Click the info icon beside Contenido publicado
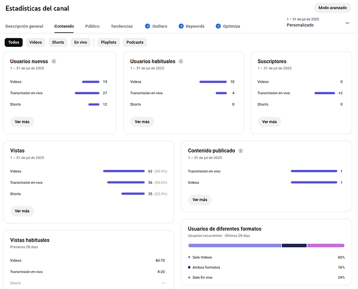The height and width of the screenshot is (289, 358). coord(240,151)
